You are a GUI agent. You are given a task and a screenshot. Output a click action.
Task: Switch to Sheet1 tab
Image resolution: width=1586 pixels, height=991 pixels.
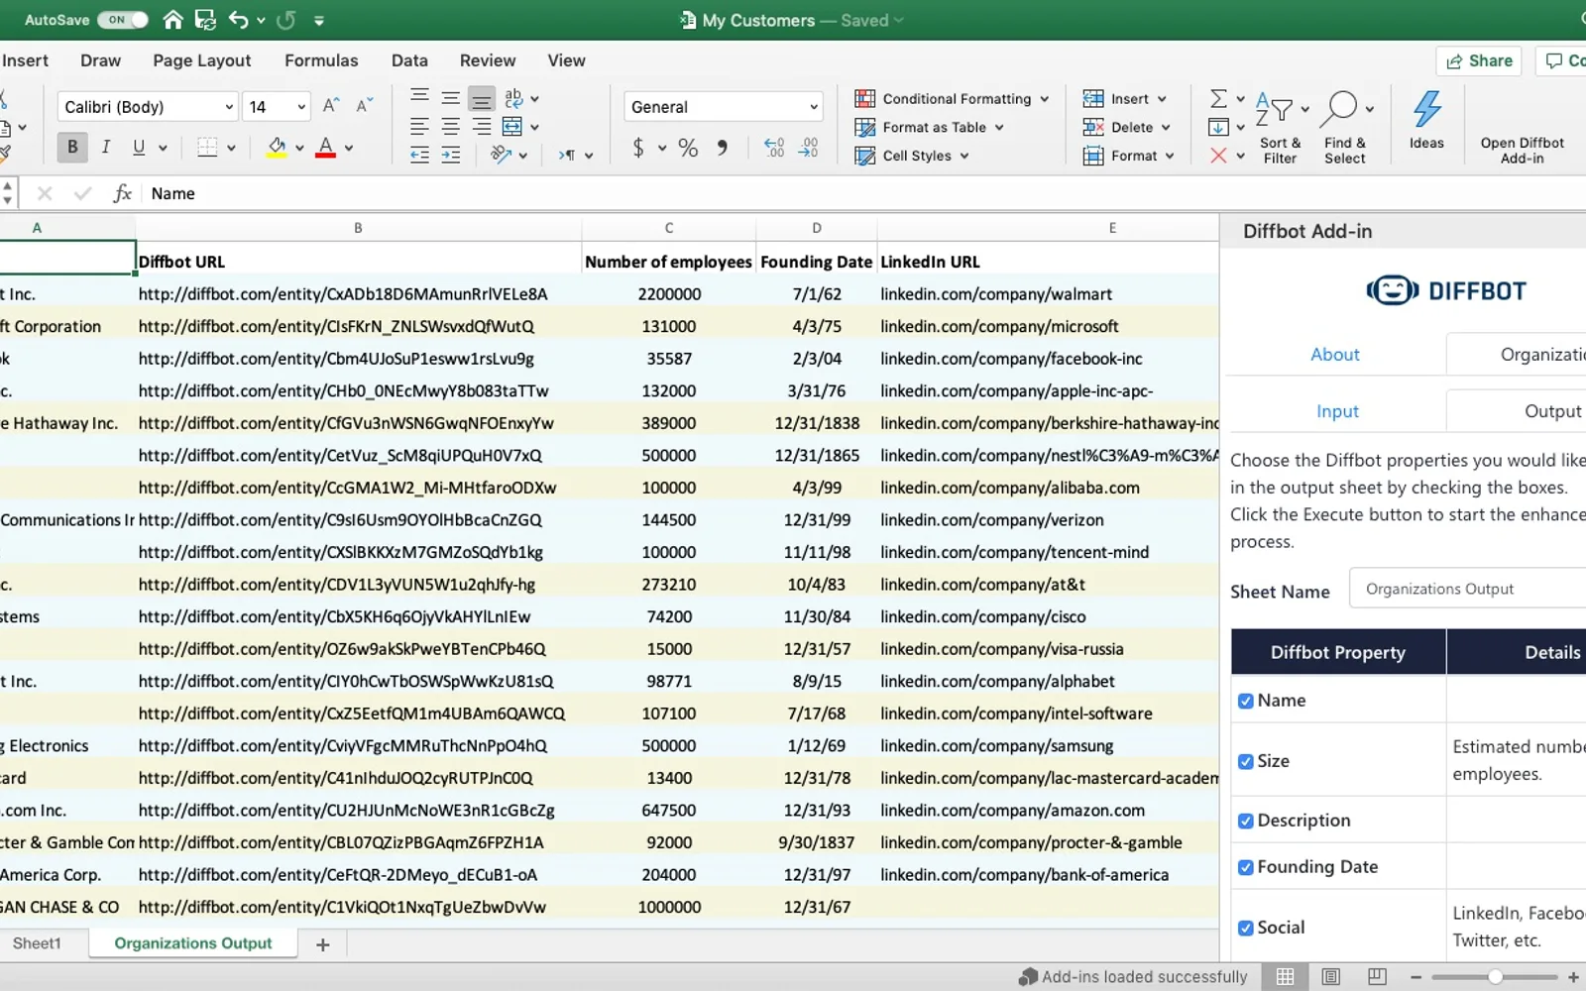click(x=37, y=943)
